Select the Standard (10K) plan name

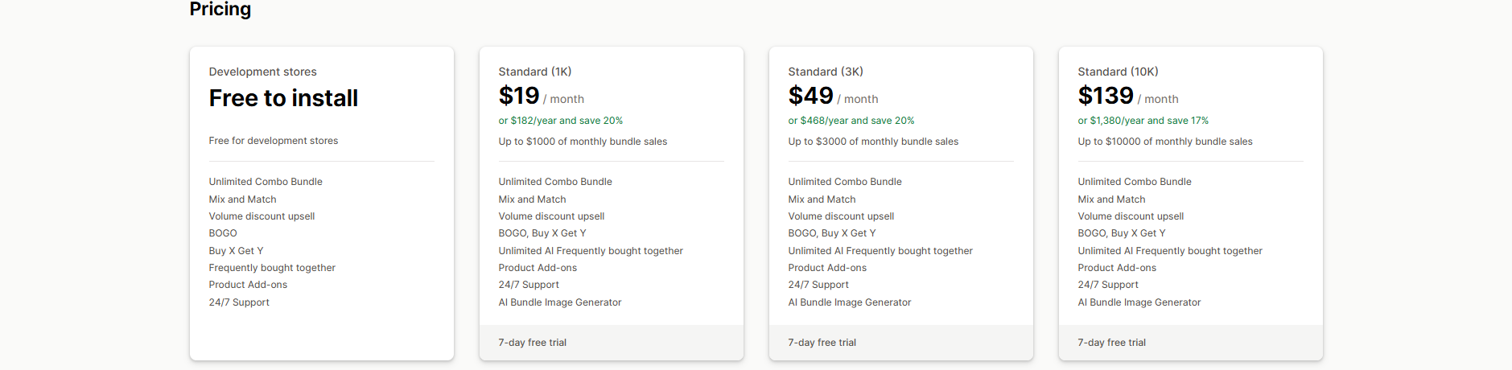tap(1118, 72)
